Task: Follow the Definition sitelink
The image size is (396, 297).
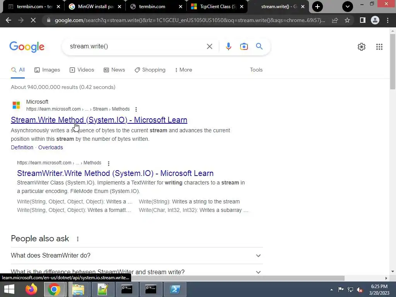Action: click(x=22, y=147)
